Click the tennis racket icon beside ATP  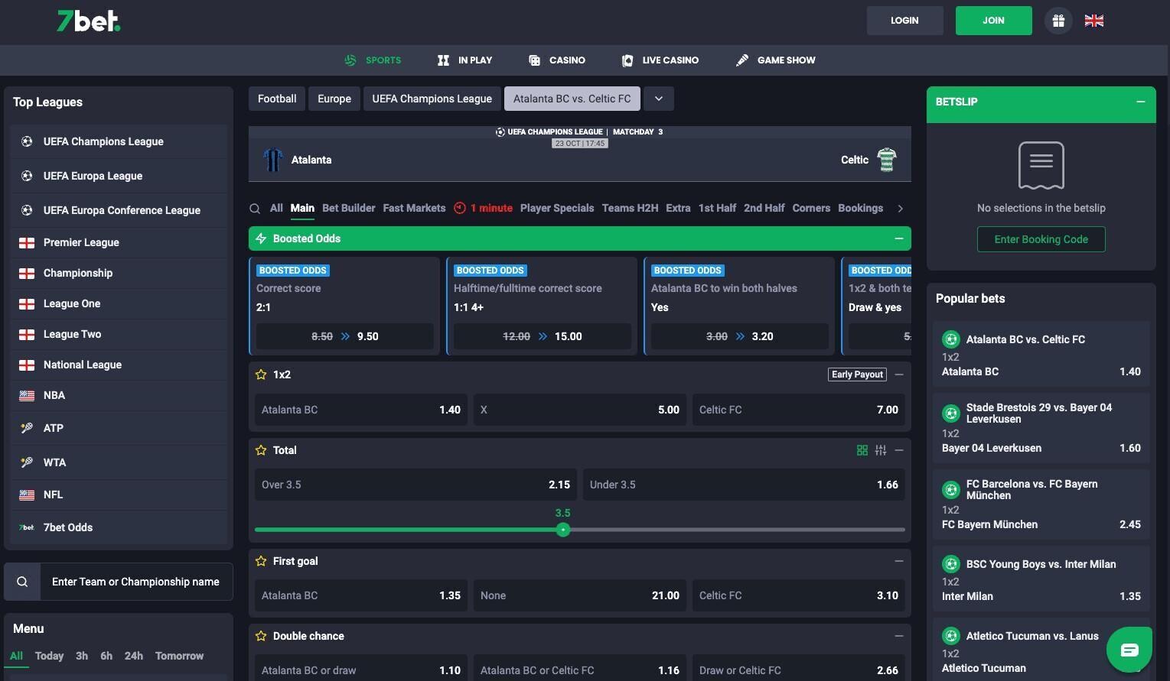click(27, 428)
